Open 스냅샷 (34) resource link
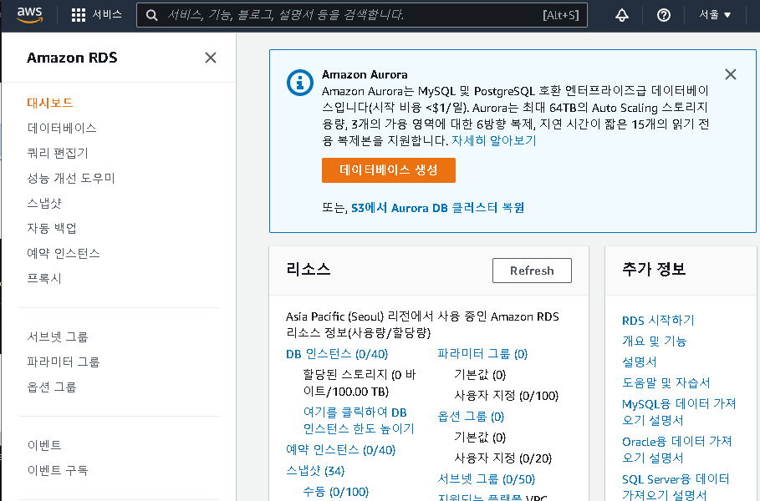Image resolution: width=760 pixels, height=501 pixels. (x=315, y=470)
